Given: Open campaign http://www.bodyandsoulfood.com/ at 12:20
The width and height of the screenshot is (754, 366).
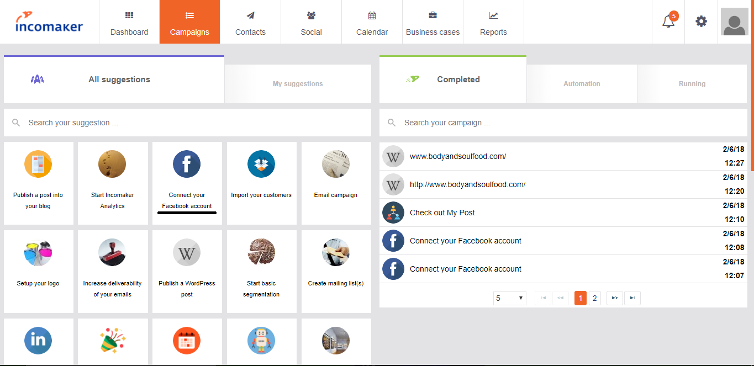Looking at the screenshot, I should tap(563, 184).
